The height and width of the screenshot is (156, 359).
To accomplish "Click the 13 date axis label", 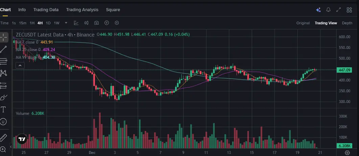I will click(x=229, y=153).
